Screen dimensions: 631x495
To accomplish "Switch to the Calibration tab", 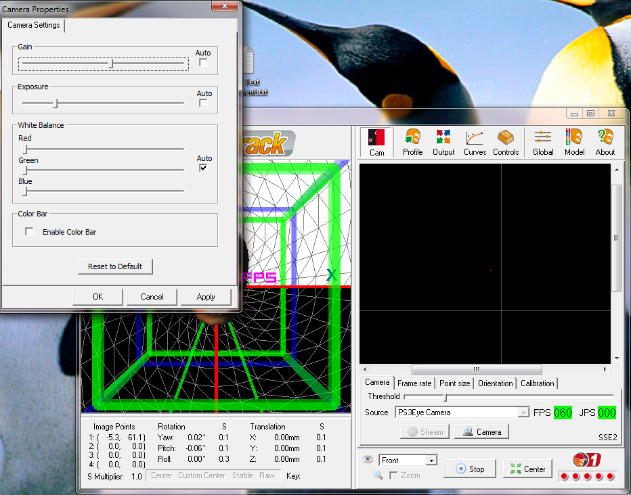I will (x=538, y=383).
